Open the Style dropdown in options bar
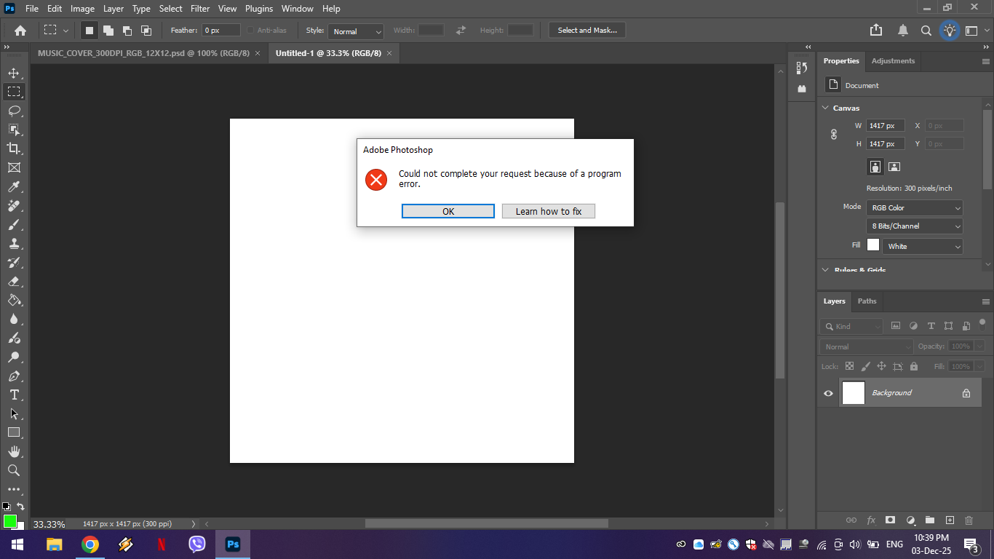 tap(355, 32)
